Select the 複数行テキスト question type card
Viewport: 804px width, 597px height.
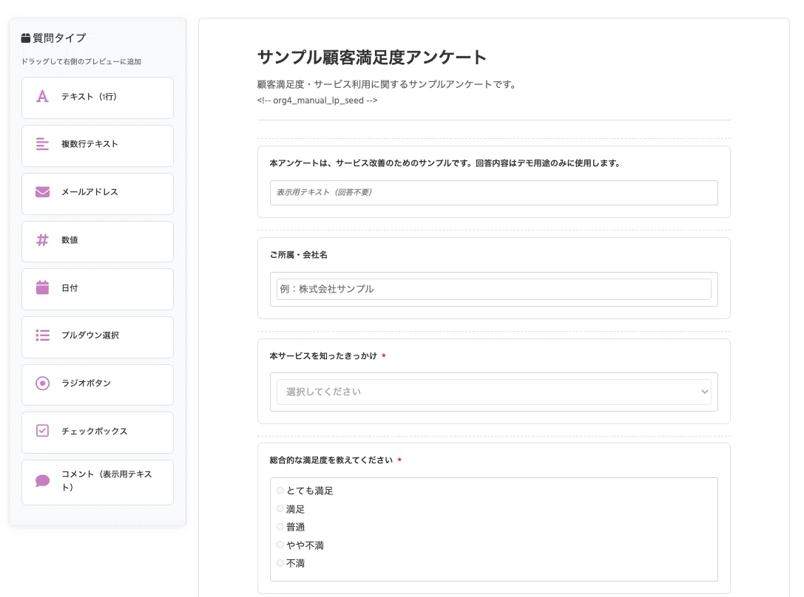coord(98,146)
